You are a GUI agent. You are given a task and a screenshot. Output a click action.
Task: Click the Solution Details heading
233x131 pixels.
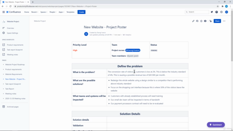tap(130, 114)
